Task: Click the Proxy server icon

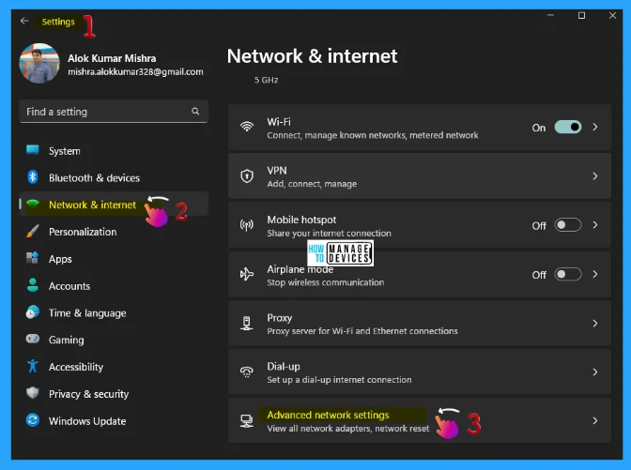Action: click(247, 324)
